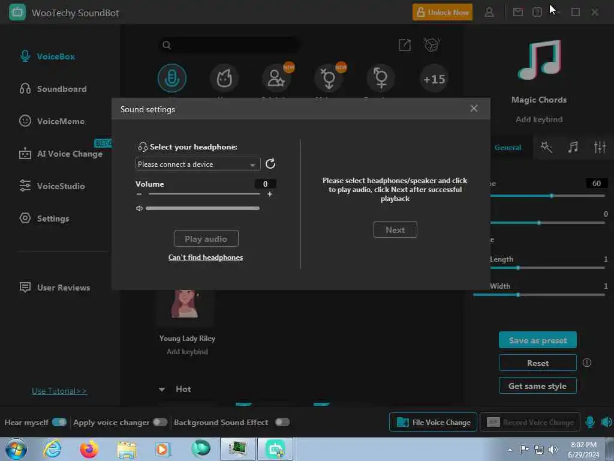Click the volume value box showing 0
This screenshot has width=614, height=461.
265,184
